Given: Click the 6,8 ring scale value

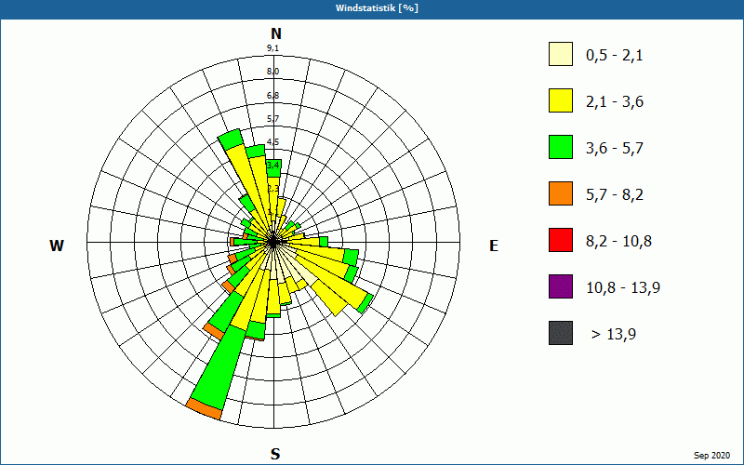Looking at the screenshot, I should click(272, 96).
